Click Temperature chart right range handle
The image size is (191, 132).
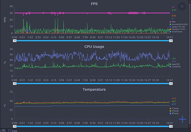171,126
